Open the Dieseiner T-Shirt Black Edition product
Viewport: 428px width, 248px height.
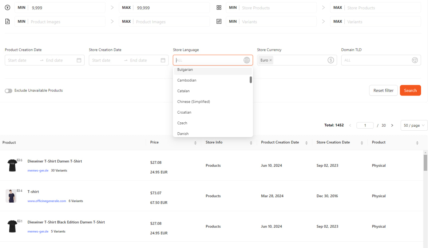66,222
